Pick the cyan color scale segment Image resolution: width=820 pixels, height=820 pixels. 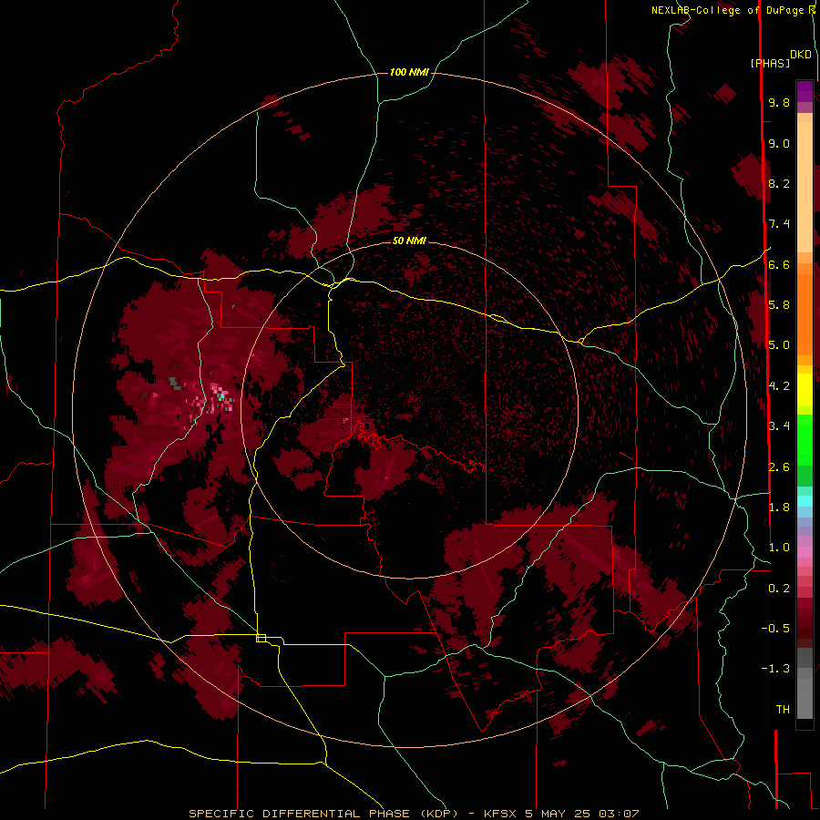click(805, 501)
